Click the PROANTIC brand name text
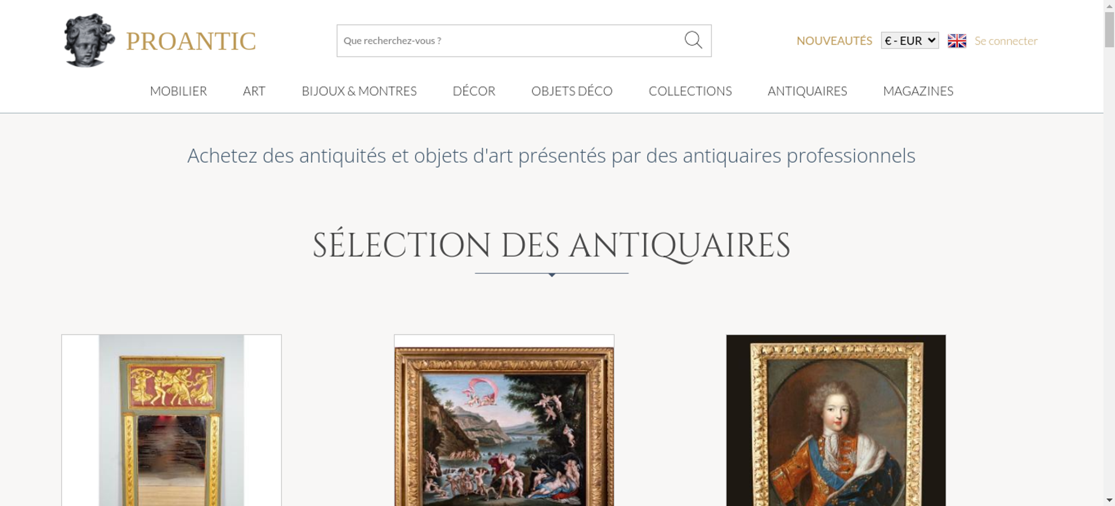 click(191, 41)
